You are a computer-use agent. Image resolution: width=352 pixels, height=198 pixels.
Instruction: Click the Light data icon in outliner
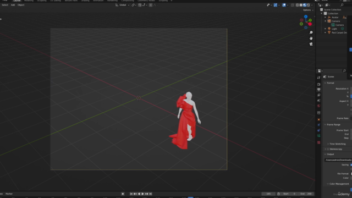342,29
